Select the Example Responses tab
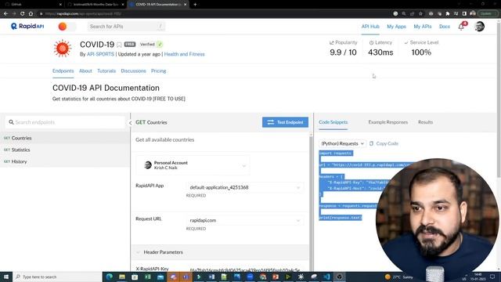501x282 pixels. click(388, 122)
